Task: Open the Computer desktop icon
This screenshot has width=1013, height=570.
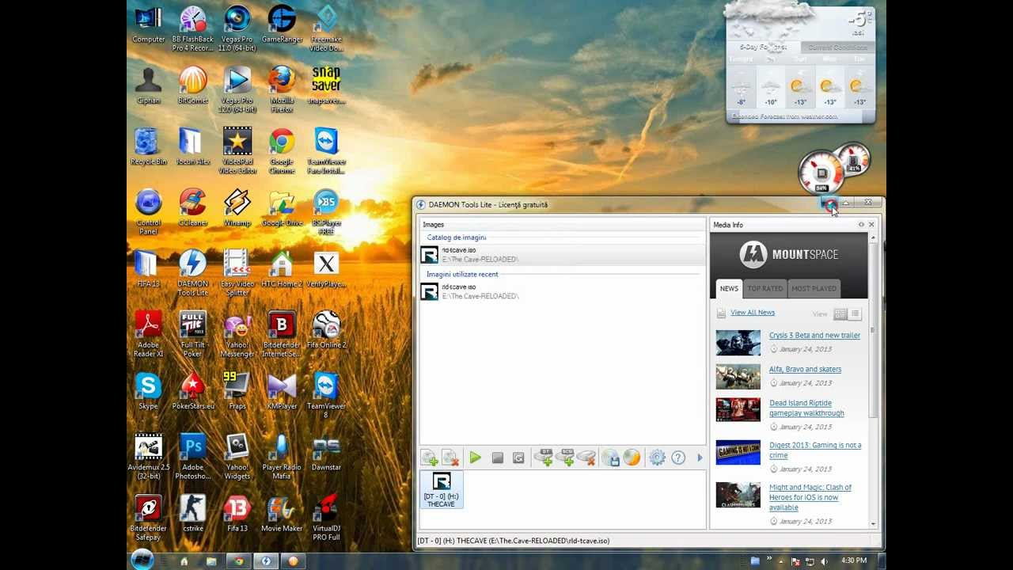Action: [x=148, y=25]
